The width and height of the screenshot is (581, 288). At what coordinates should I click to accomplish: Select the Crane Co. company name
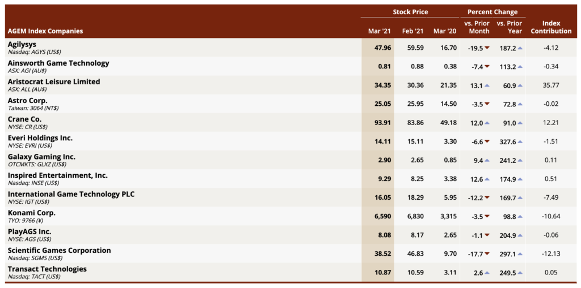pyautogui.click(x=24, y=119)
